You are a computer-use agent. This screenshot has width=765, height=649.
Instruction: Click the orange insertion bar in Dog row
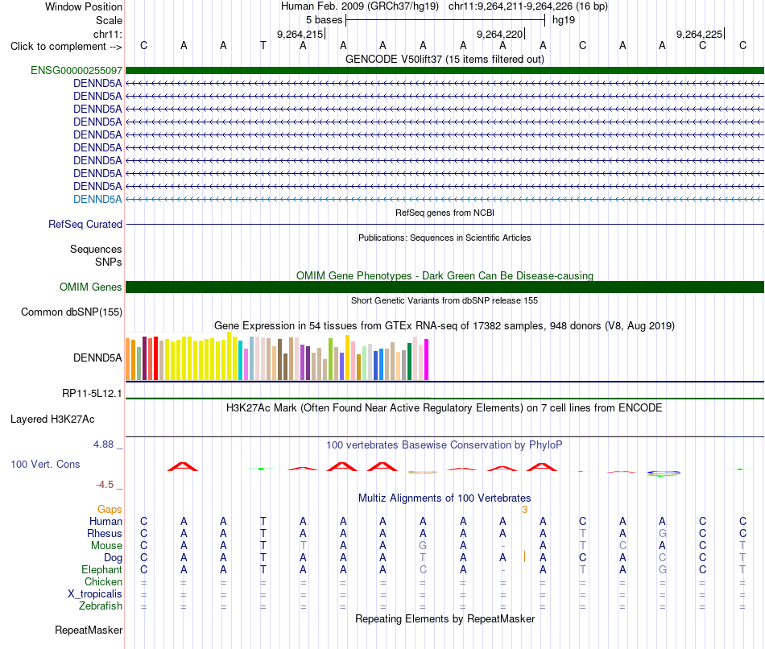(x=524, y=556)
